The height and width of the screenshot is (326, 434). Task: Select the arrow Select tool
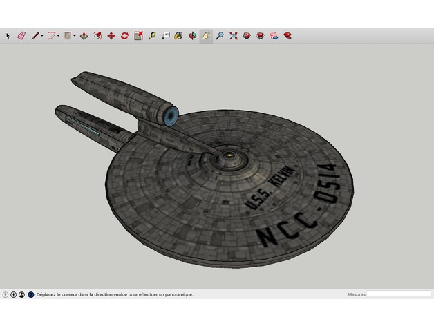click(8, 36)
